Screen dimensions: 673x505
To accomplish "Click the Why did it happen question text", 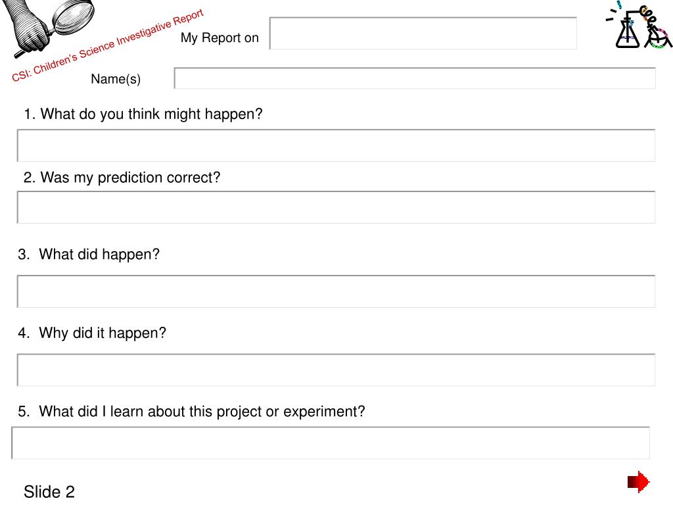I will coord(92,333).
